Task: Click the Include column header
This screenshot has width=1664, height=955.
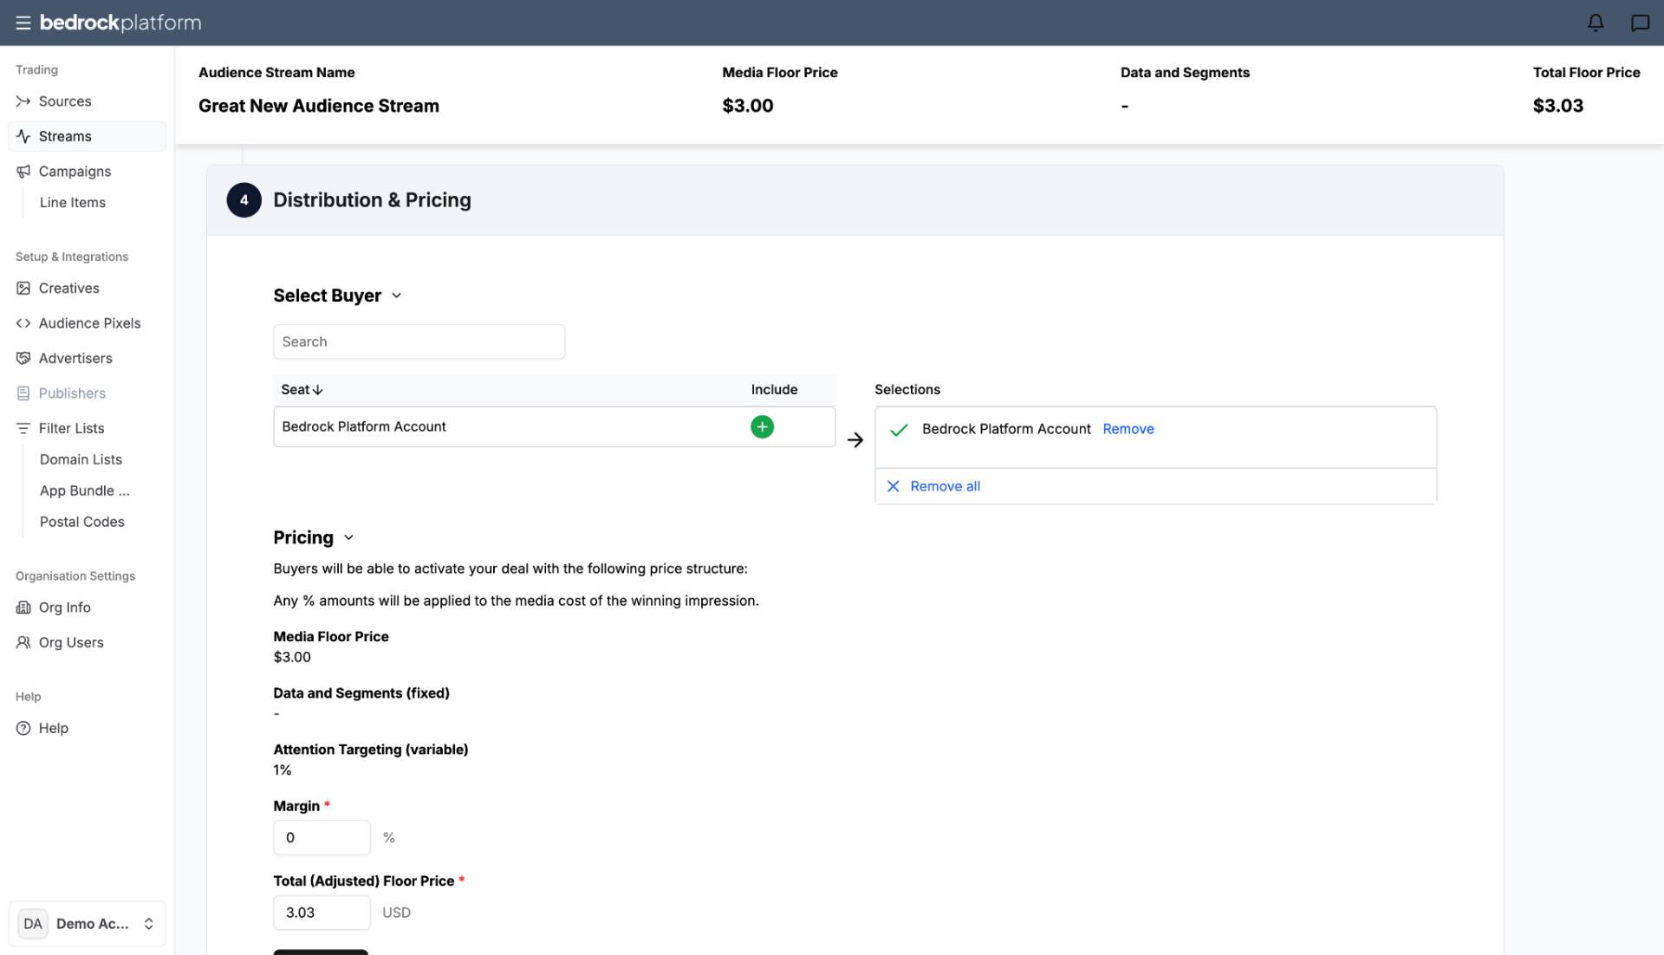Action: click(774, 390)
